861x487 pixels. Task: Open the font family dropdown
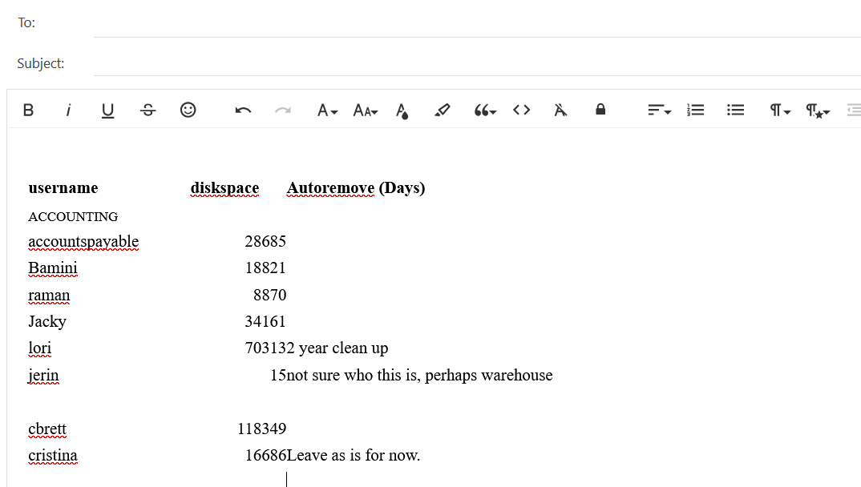coord(327,110)
